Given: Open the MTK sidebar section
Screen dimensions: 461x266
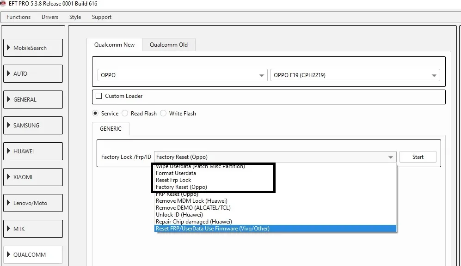Looking at the screenshot, I should (33, 229).
